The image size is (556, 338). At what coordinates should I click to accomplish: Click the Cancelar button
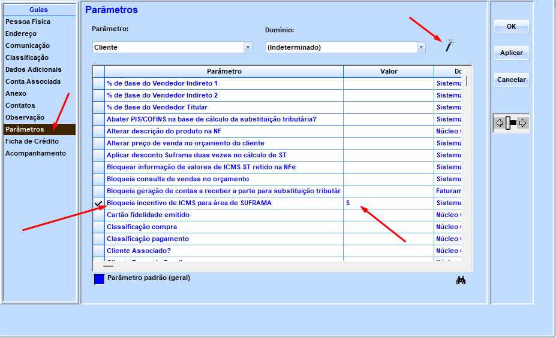click(x=512, y=80)
